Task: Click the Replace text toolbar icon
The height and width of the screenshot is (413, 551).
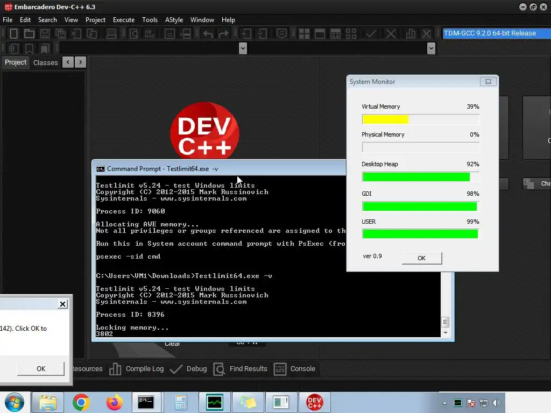Action: 150,34
